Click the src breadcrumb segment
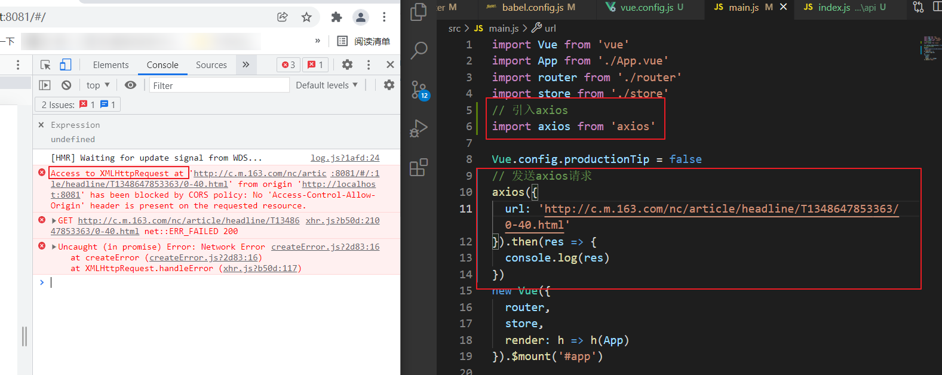The width and height of the screenshot is (942, 375). pyautogui.click(x=455, y=28)
